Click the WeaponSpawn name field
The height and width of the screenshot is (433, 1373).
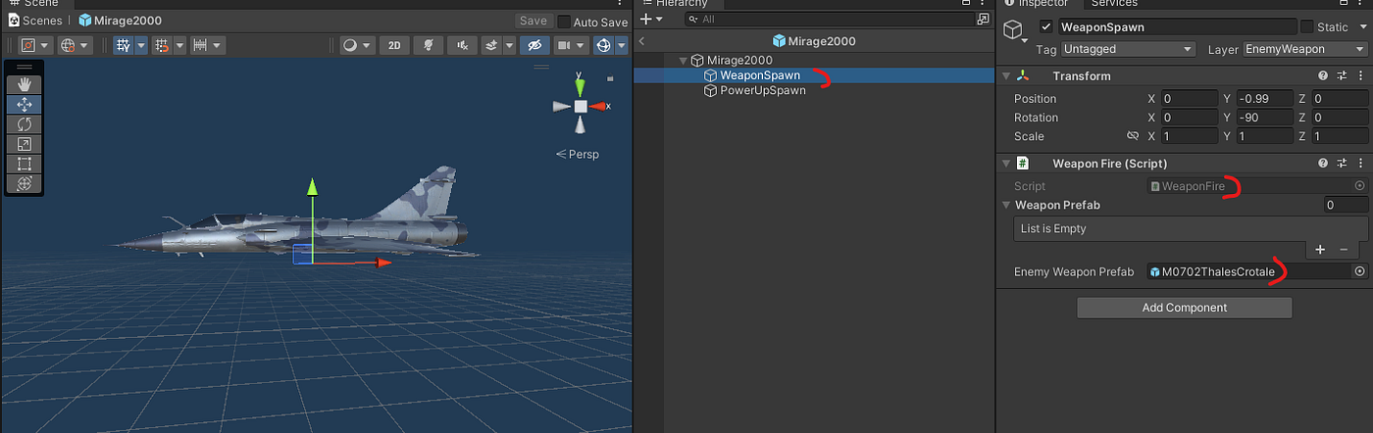(1177, 27)
